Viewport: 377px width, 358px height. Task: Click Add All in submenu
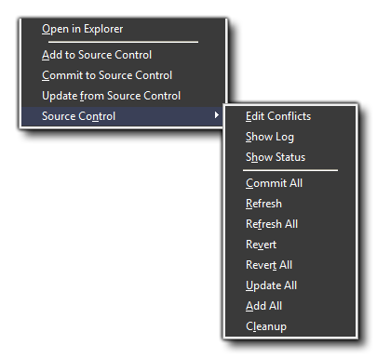pos(290,306)
